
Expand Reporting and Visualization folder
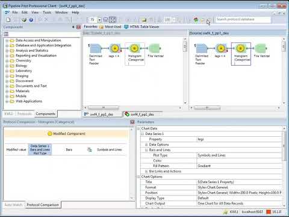point(7,55)
